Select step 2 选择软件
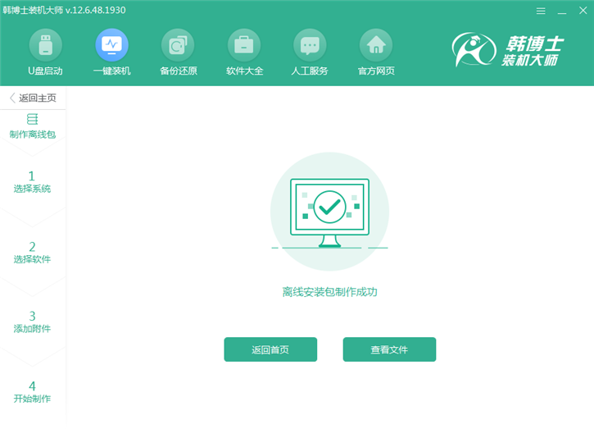This screenshot has height=429, width=594. point(32,253)
